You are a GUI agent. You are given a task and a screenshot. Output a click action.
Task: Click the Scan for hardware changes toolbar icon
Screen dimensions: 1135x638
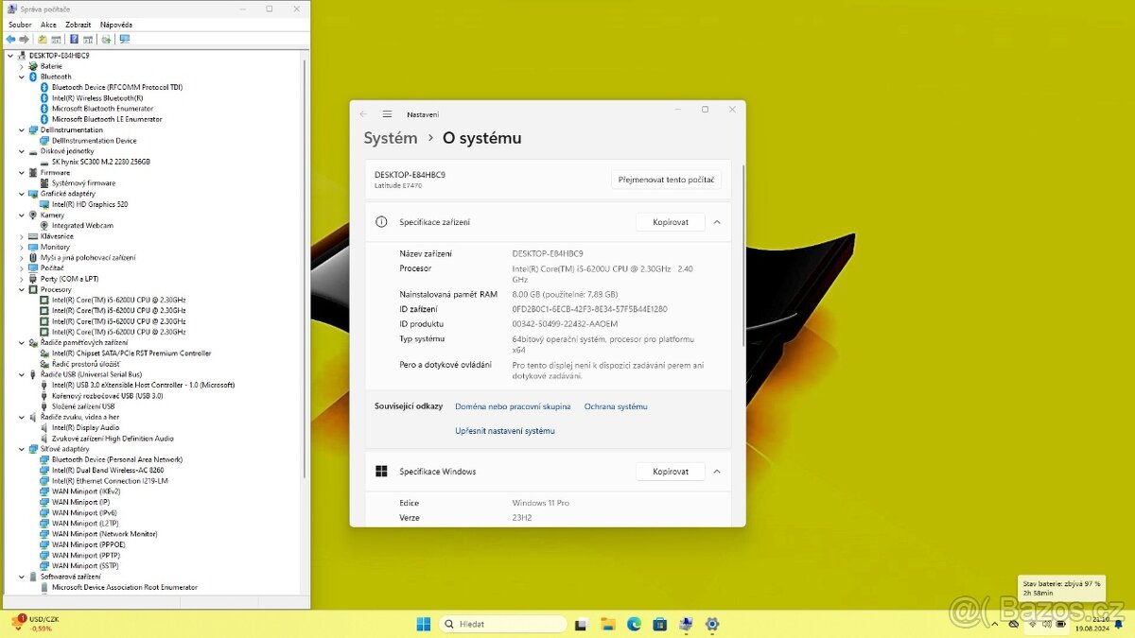click(107, 39)
